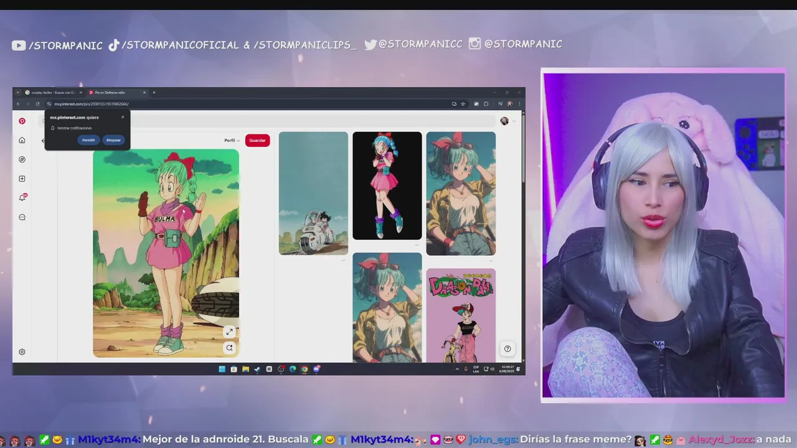Switch to the cosplay faciles Google tab

pyautogui.click(x=52, y=93)
